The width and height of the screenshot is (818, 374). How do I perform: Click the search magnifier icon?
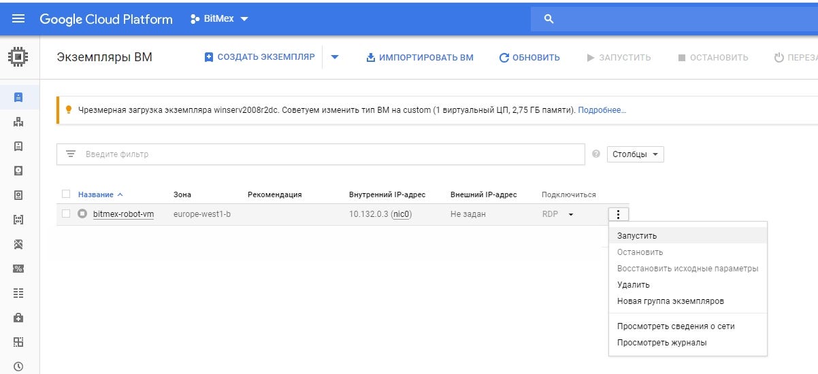(x=549, y=19)
